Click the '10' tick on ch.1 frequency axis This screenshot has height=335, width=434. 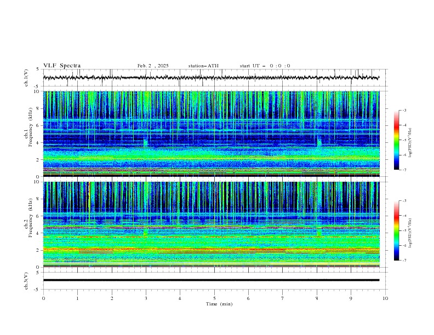[39, 91]
